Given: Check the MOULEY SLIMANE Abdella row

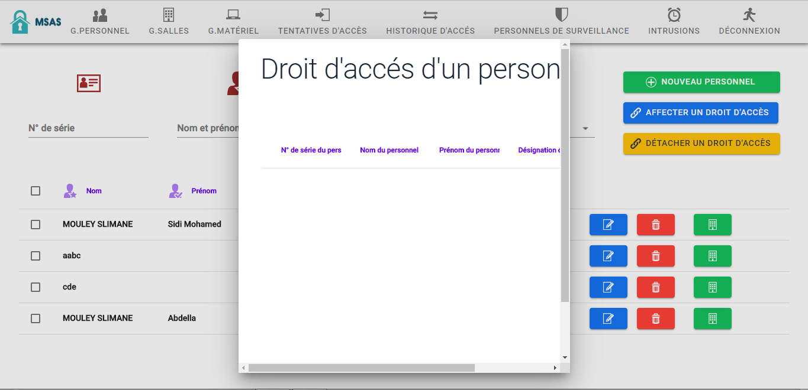Looking at the screenshot, I should (x=36, y=318).
